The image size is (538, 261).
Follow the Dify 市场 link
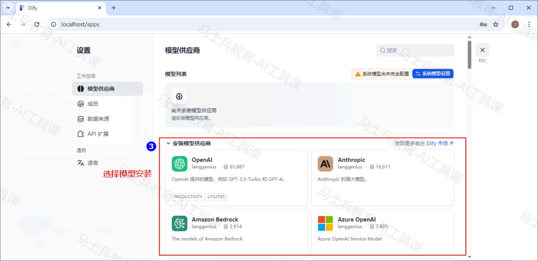tap(440, 144)
